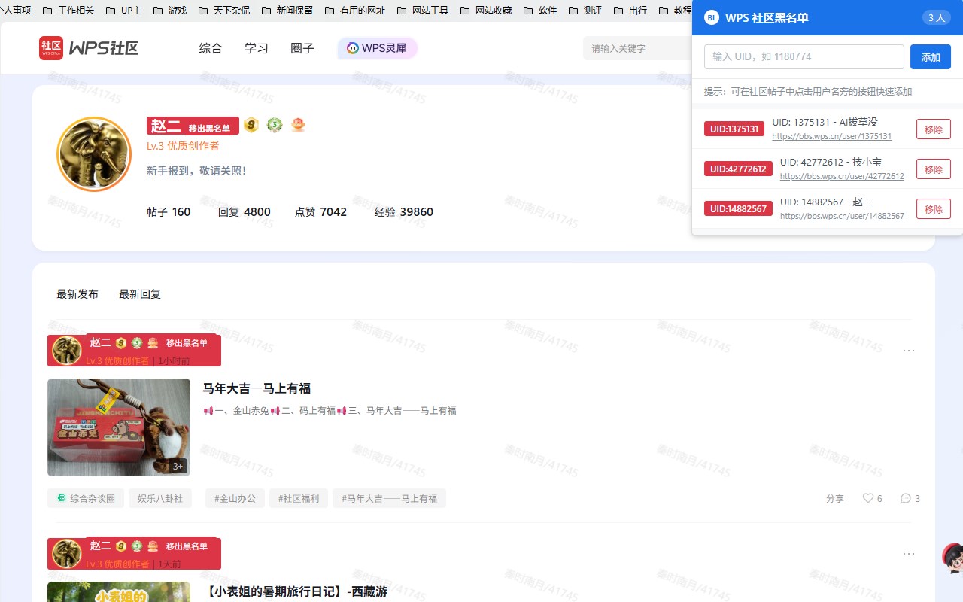Image resolution: width=963 pixels, height=602 pixels.
Task: Click the UID:14882567 red badge
Action: (x=738, y=209)
